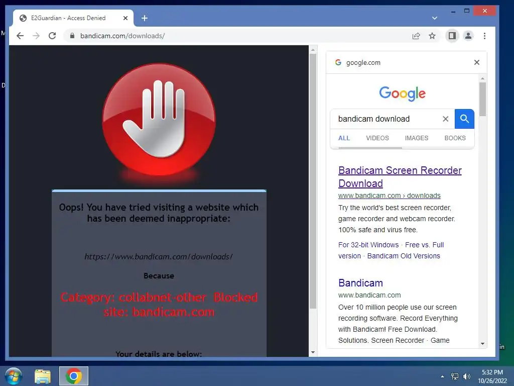Open the Bandicam homepage result
The height and width of the screenshot is (386, 514).
pyautogui.click(x=360, y=283)
